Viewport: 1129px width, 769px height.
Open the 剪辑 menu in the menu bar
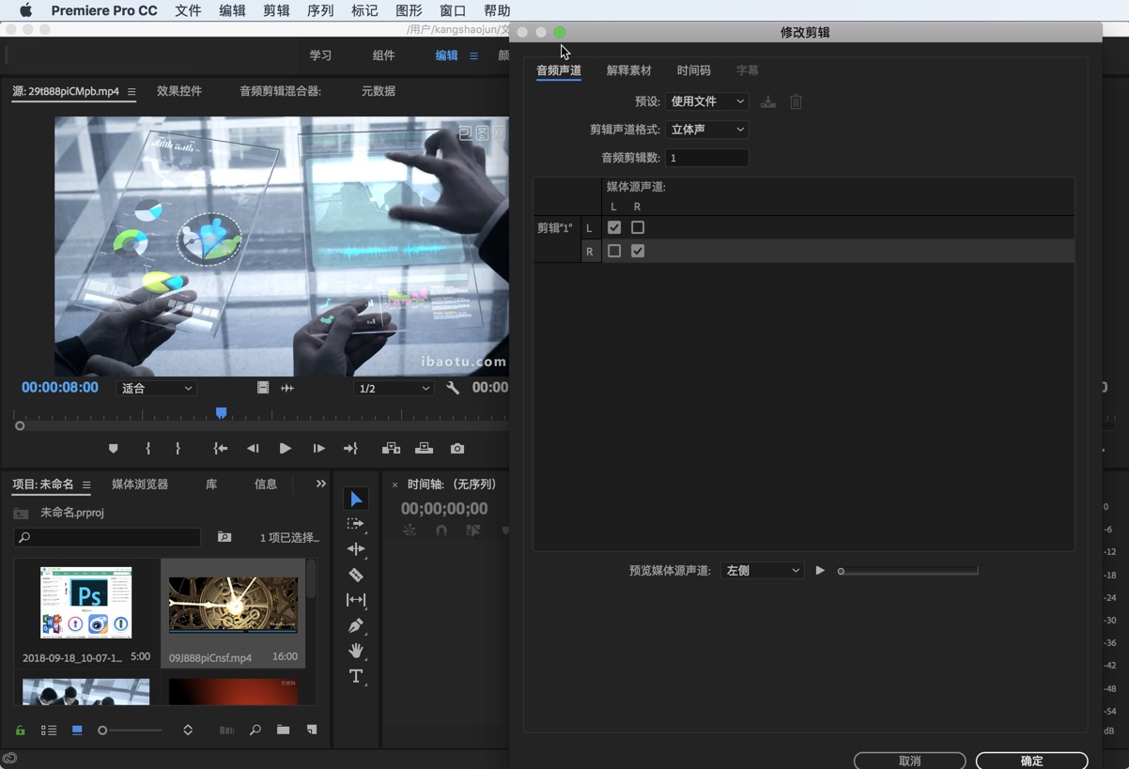(x=276, y=10)
